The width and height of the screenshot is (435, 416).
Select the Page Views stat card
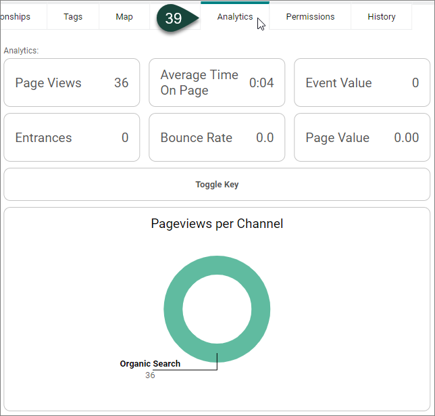tap(72, 83)
